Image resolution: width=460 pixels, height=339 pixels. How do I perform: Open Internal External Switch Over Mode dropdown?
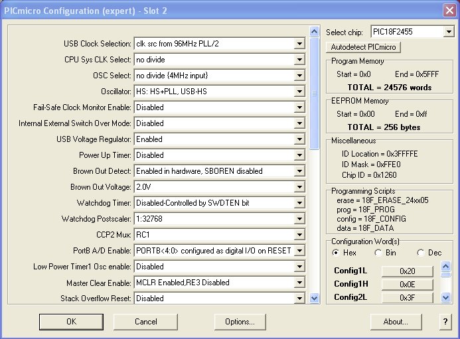[x=299, y=123]
